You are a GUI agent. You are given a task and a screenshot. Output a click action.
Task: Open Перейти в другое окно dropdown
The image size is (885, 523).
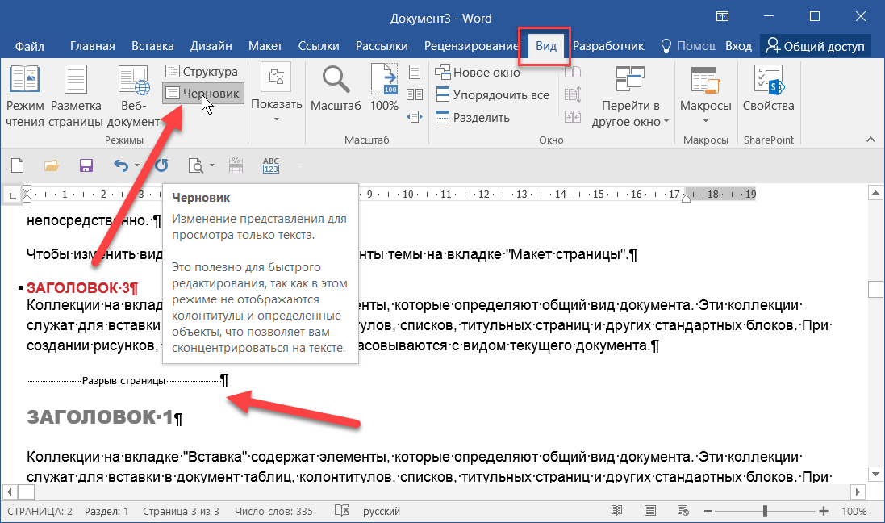coord(630,96)
